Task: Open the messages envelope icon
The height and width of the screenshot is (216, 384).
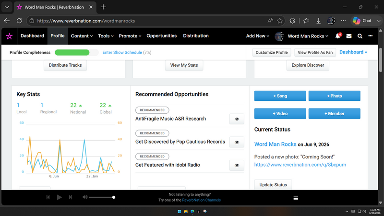Action: [x=349, y=36]
